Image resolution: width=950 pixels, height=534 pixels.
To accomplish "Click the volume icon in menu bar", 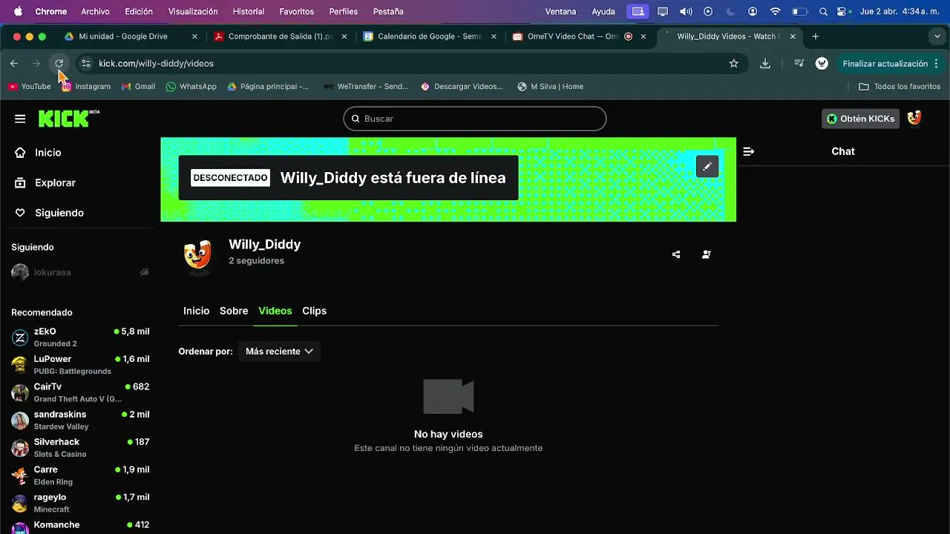I will pyautogui.click(x=686, y=11).
